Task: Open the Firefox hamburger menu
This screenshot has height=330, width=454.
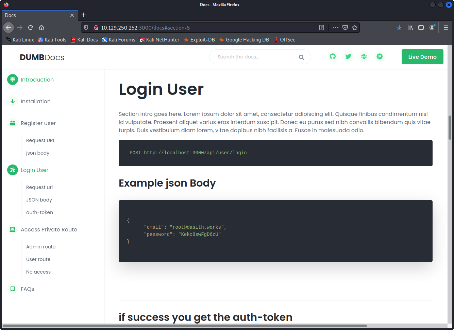Action: click(446, 28)
